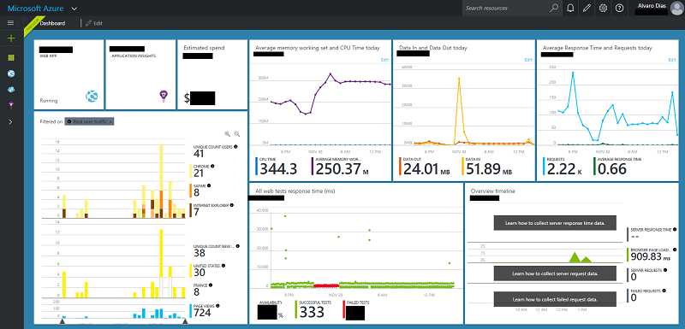Image resolution: width=685 pixels, height=329 pixels.
Task: Click the Data Out value 24.01 MB
Action: click(426, 169)
